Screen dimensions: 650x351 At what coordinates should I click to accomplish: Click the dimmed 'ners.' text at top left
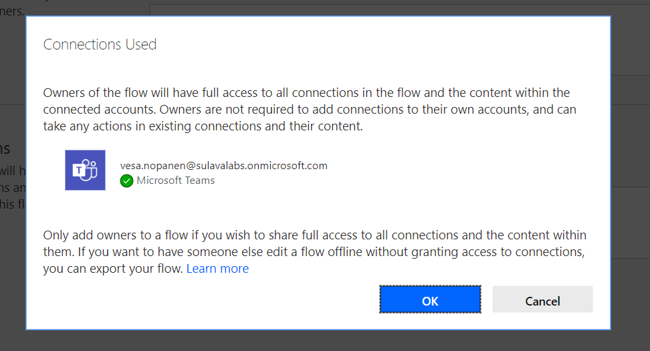(13, 11)
